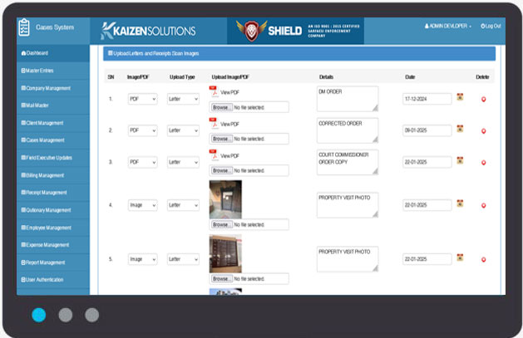Open the Letter upload type dropdown in row 3
The height and width of the screenshot is (338, 523).
point(183,162)
